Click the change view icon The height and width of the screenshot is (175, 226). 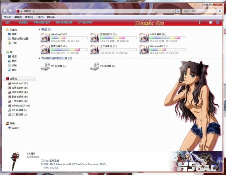[x=200, y=22]
